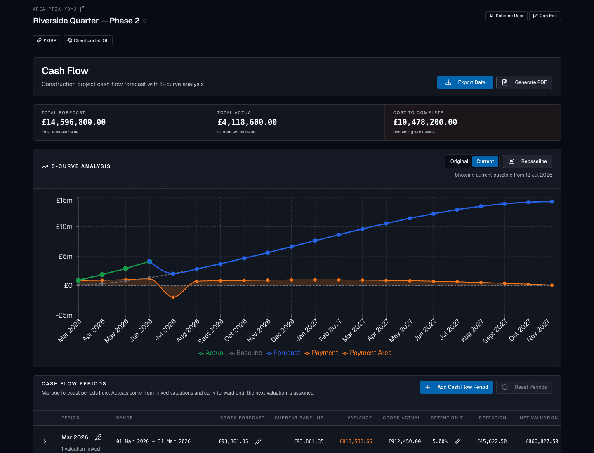The height and width of the screenshot is (453, 594).
Task: Click the Nov 2027 forecast end point
Action: point(552,202)
